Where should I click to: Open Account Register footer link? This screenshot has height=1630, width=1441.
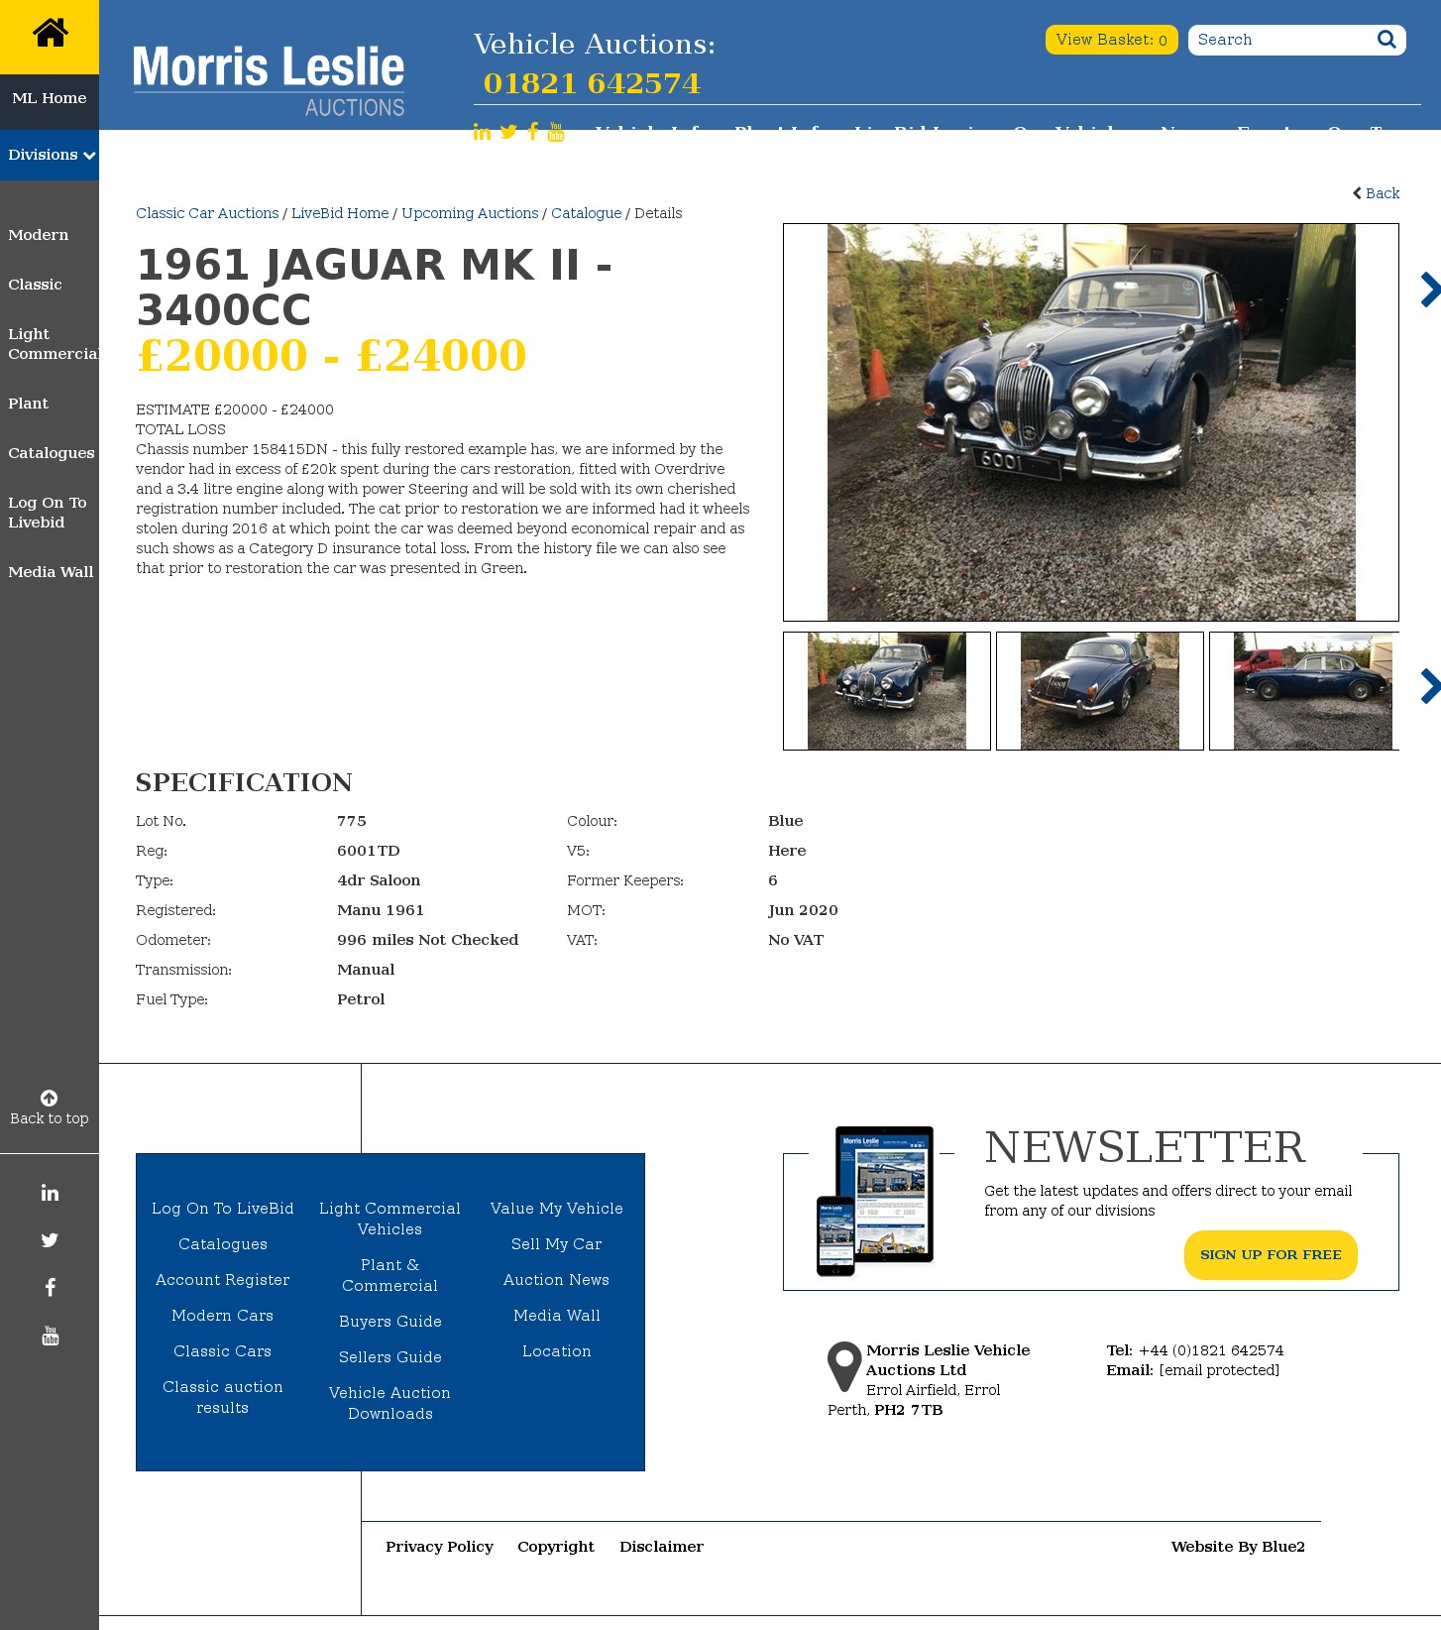pos(223,1280)
